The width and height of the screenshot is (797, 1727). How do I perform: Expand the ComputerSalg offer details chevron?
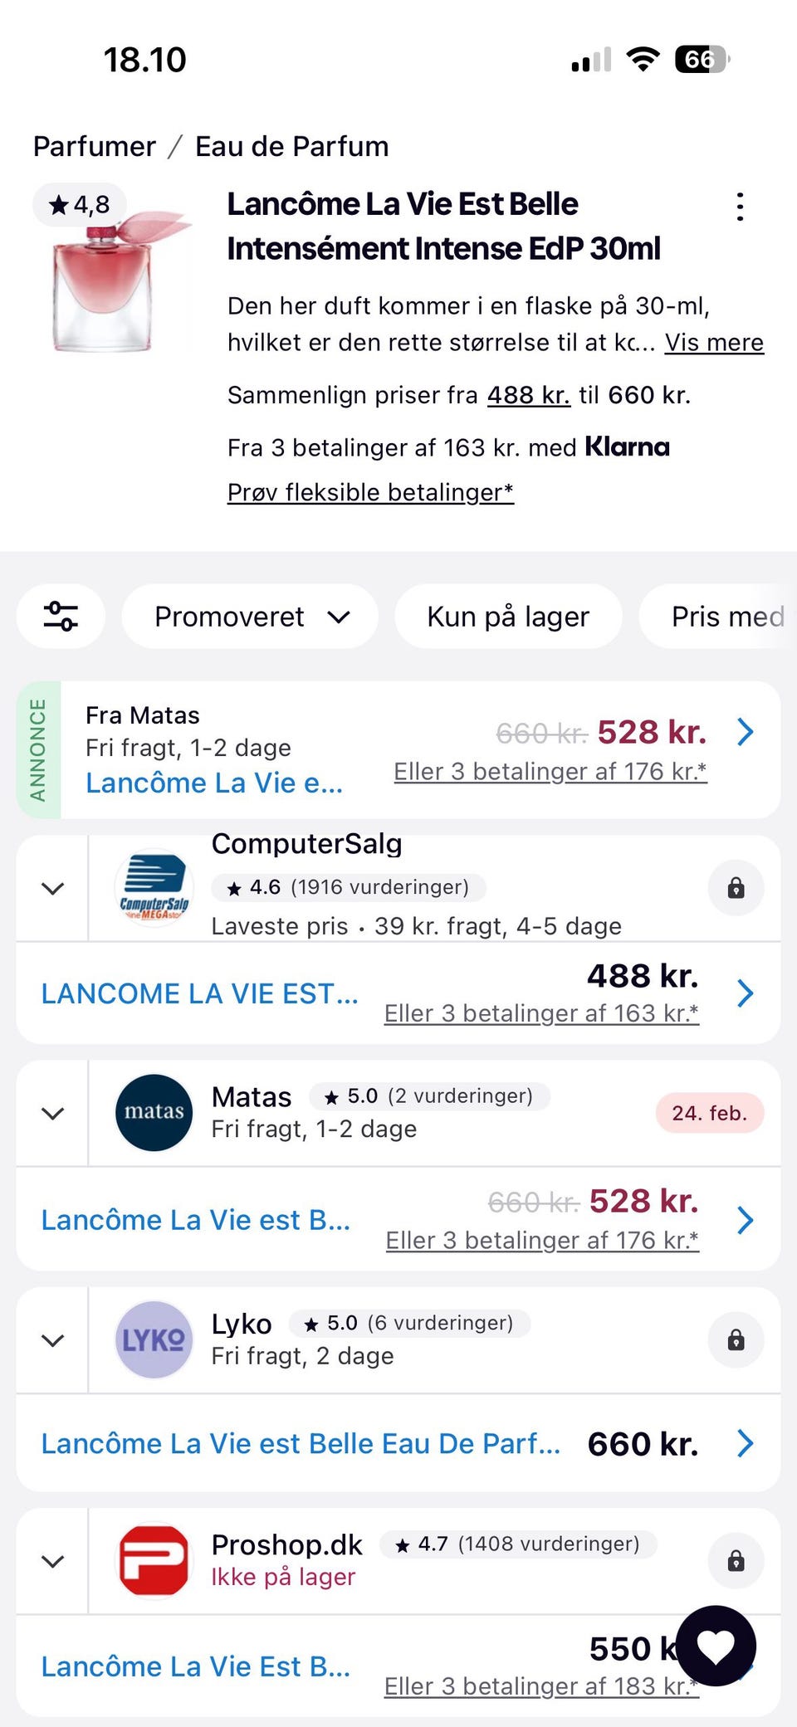(52, 889)
